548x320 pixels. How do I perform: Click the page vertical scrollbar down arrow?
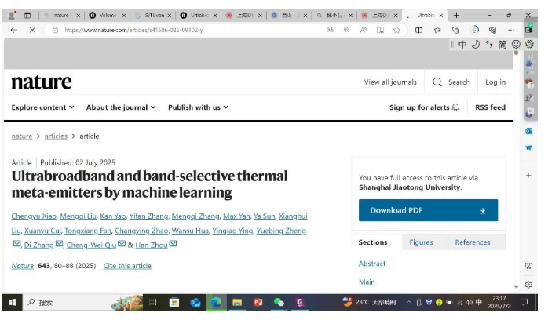[516, 287]
